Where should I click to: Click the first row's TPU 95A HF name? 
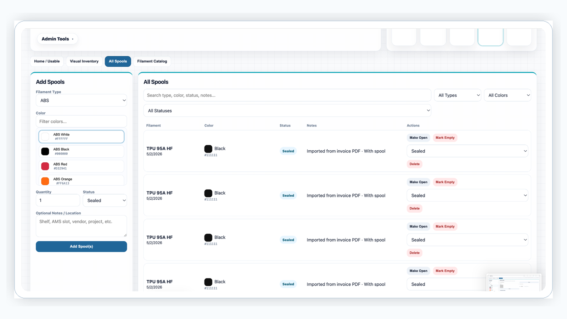pos(159,149)
